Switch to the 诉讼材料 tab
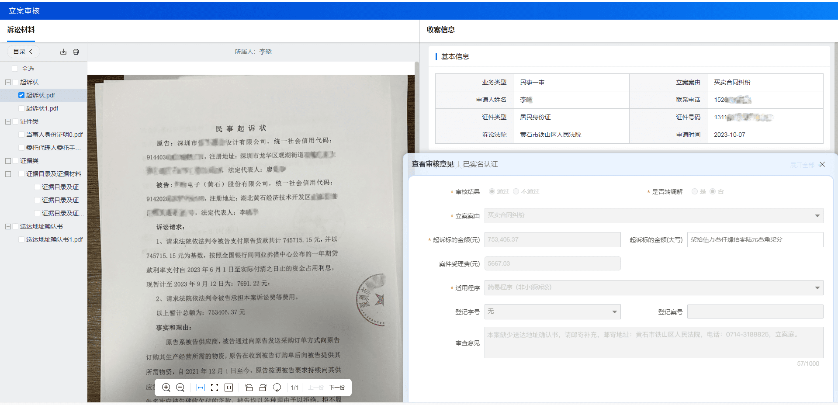The height and width of the screenshot is (405, 838). (x=21, y=30)
